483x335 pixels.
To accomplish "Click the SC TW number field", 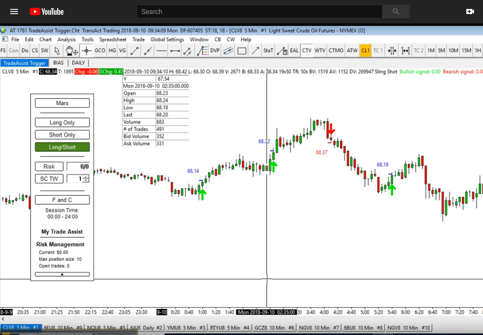I will pos(74,179).
